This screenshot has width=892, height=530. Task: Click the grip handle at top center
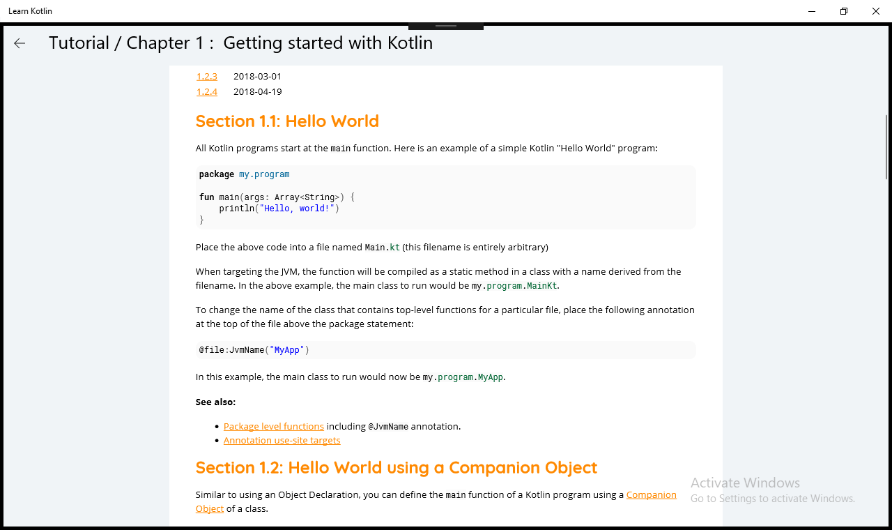(x=446, y=26)
